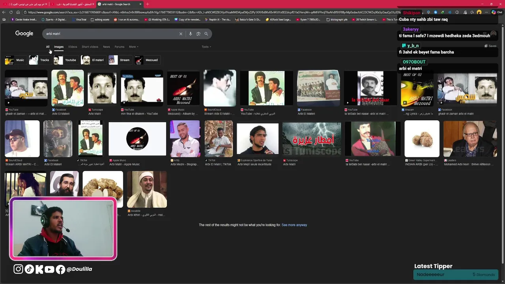505x284 pixels.
Task: Reload the page with the refresh icon
Action: click(11, 12)
